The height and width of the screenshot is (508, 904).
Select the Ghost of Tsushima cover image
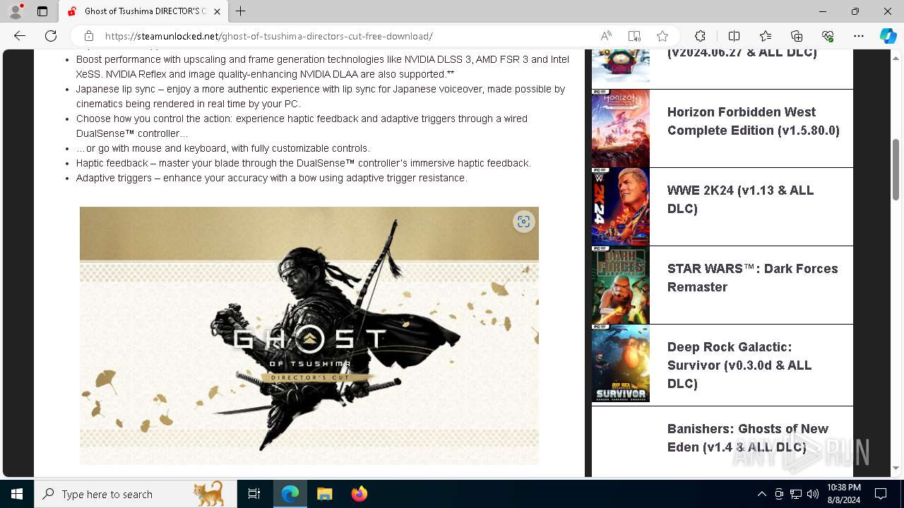309,336
